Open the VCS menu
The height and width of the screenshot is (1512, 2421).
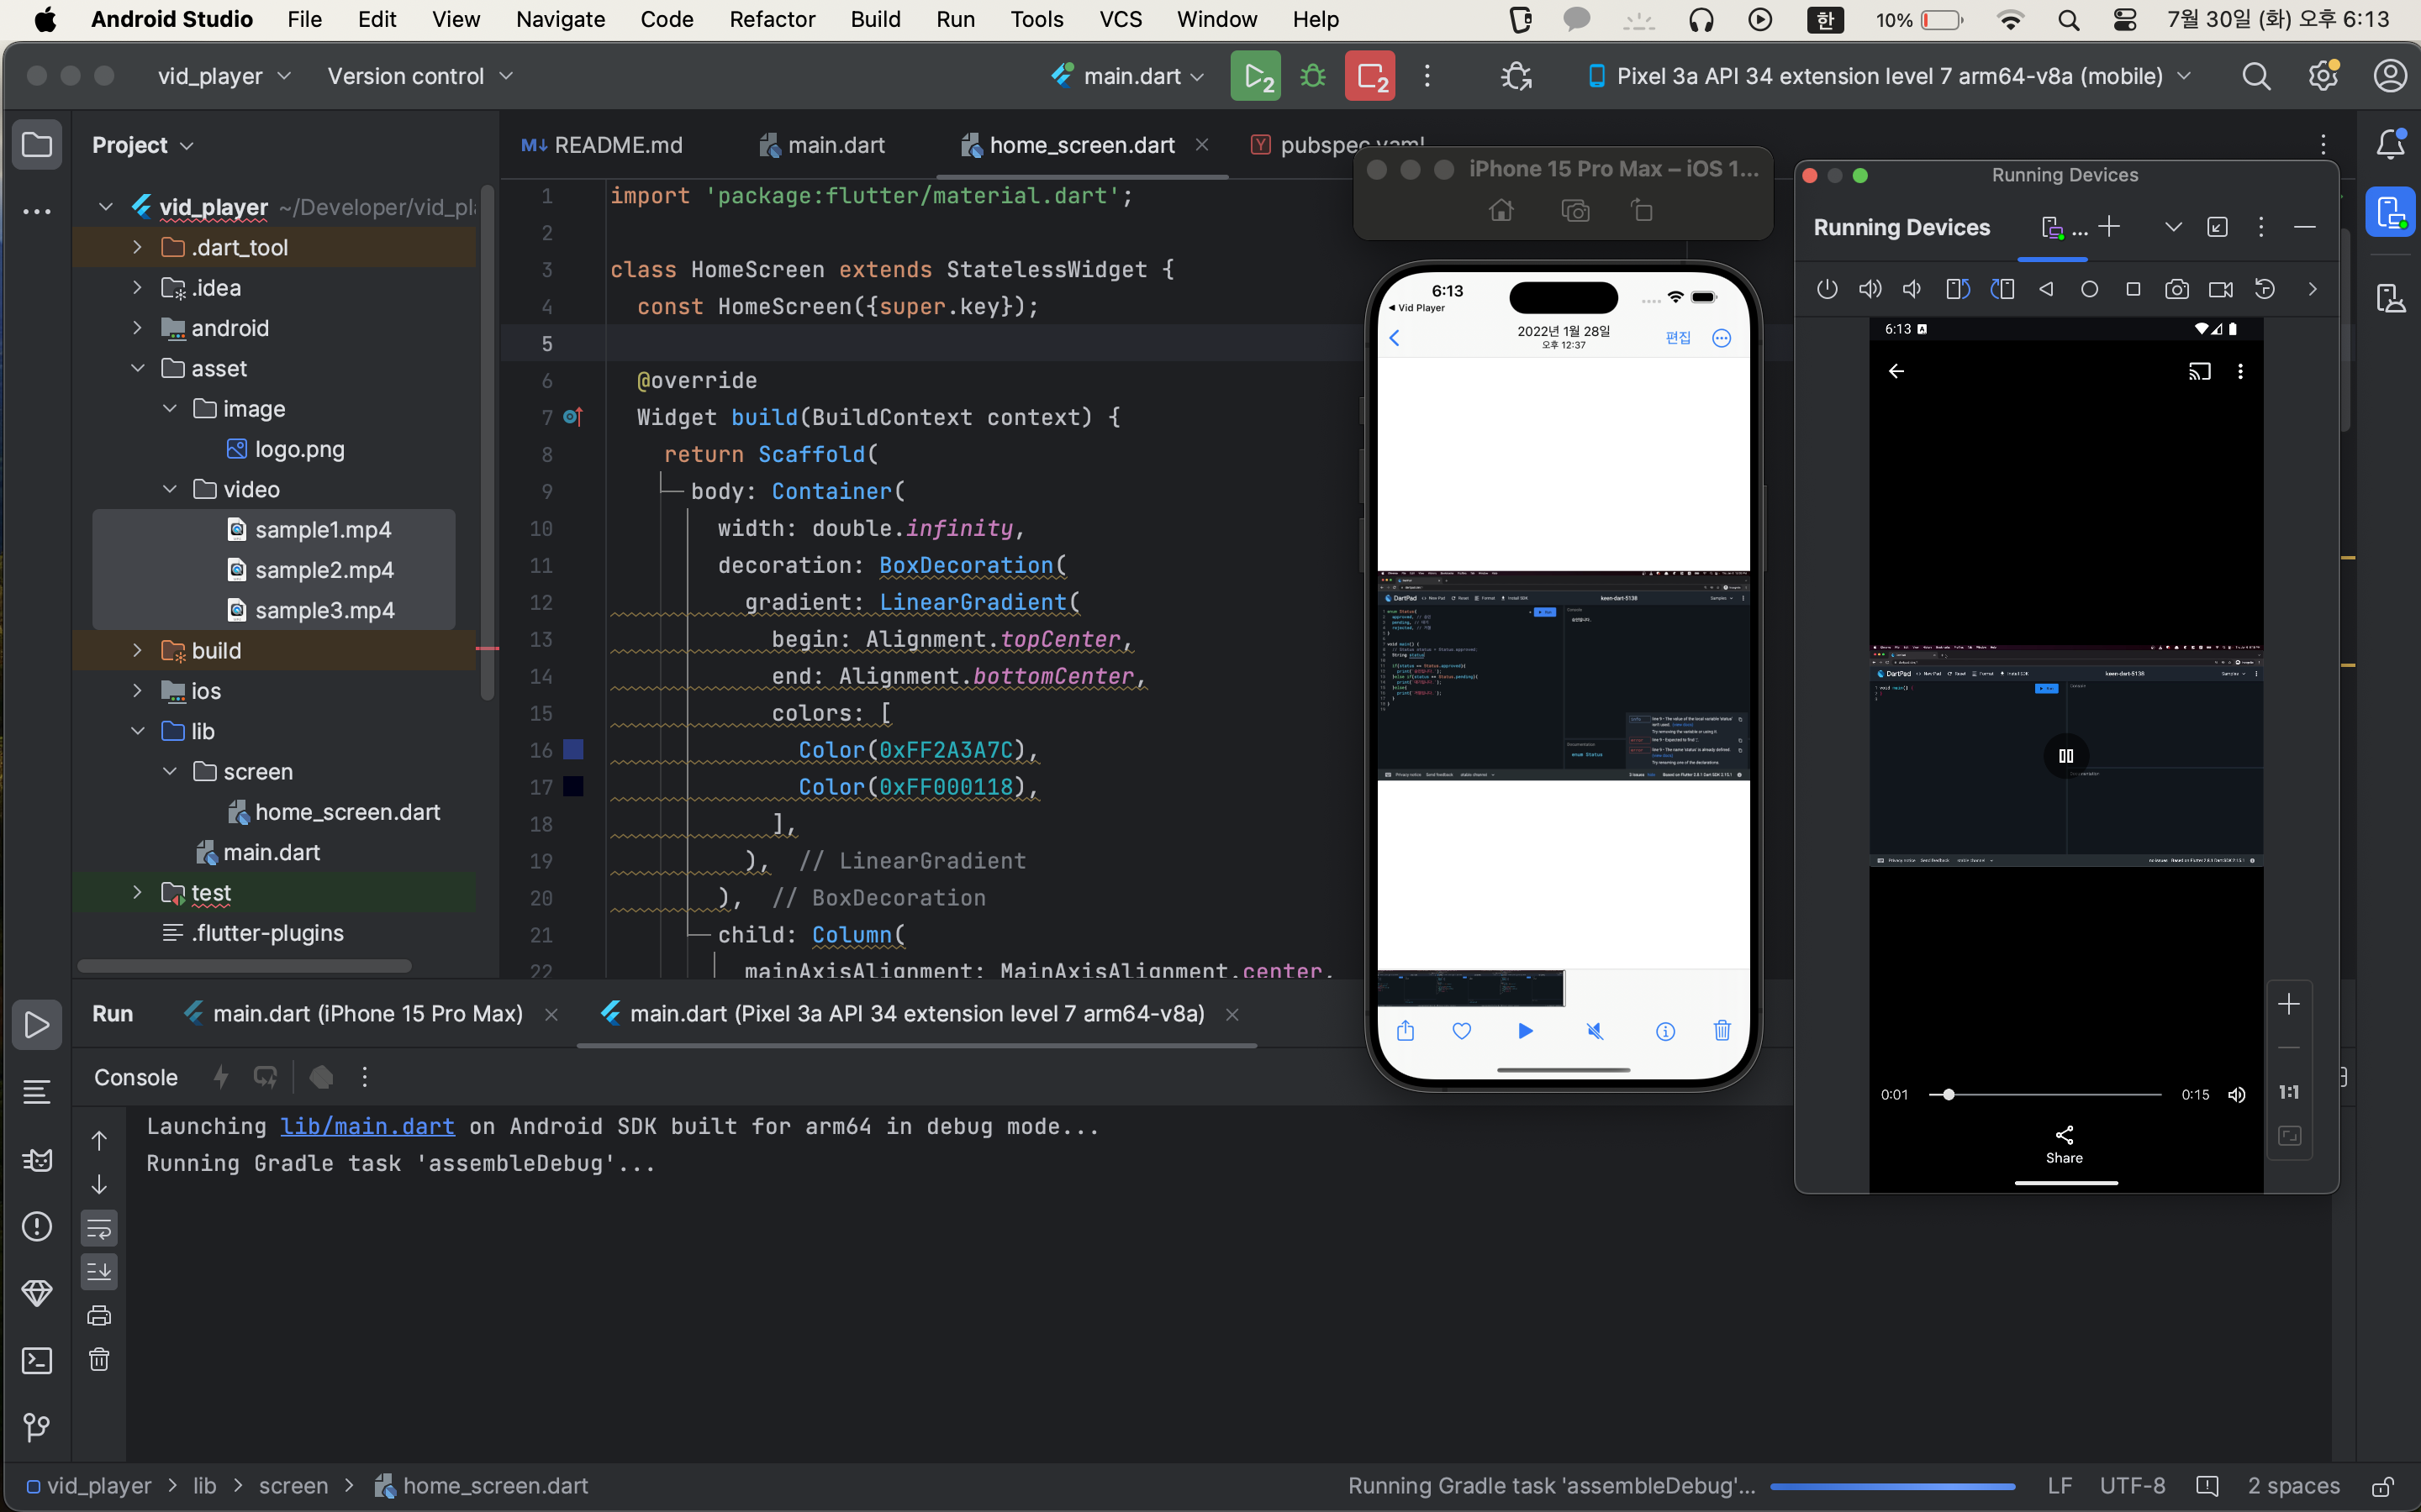[1120, 19]
